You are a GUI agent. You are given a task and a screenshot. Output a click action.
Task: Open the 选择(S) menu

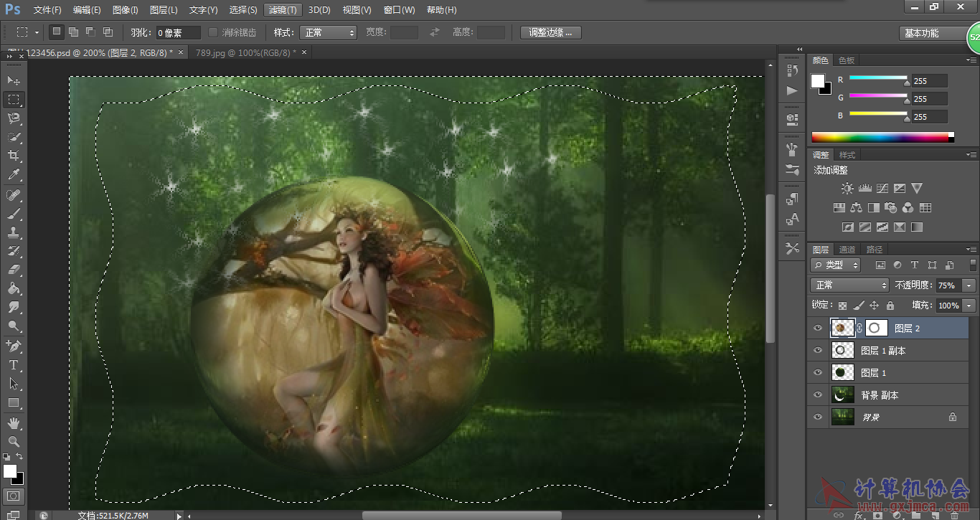[x=243, y=10]
